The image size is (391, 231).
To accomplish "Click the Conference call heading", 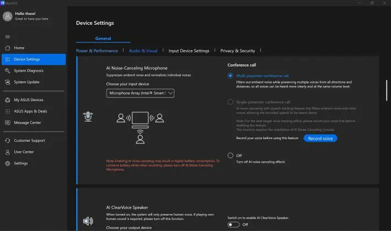I will click(x=242, y=65).
